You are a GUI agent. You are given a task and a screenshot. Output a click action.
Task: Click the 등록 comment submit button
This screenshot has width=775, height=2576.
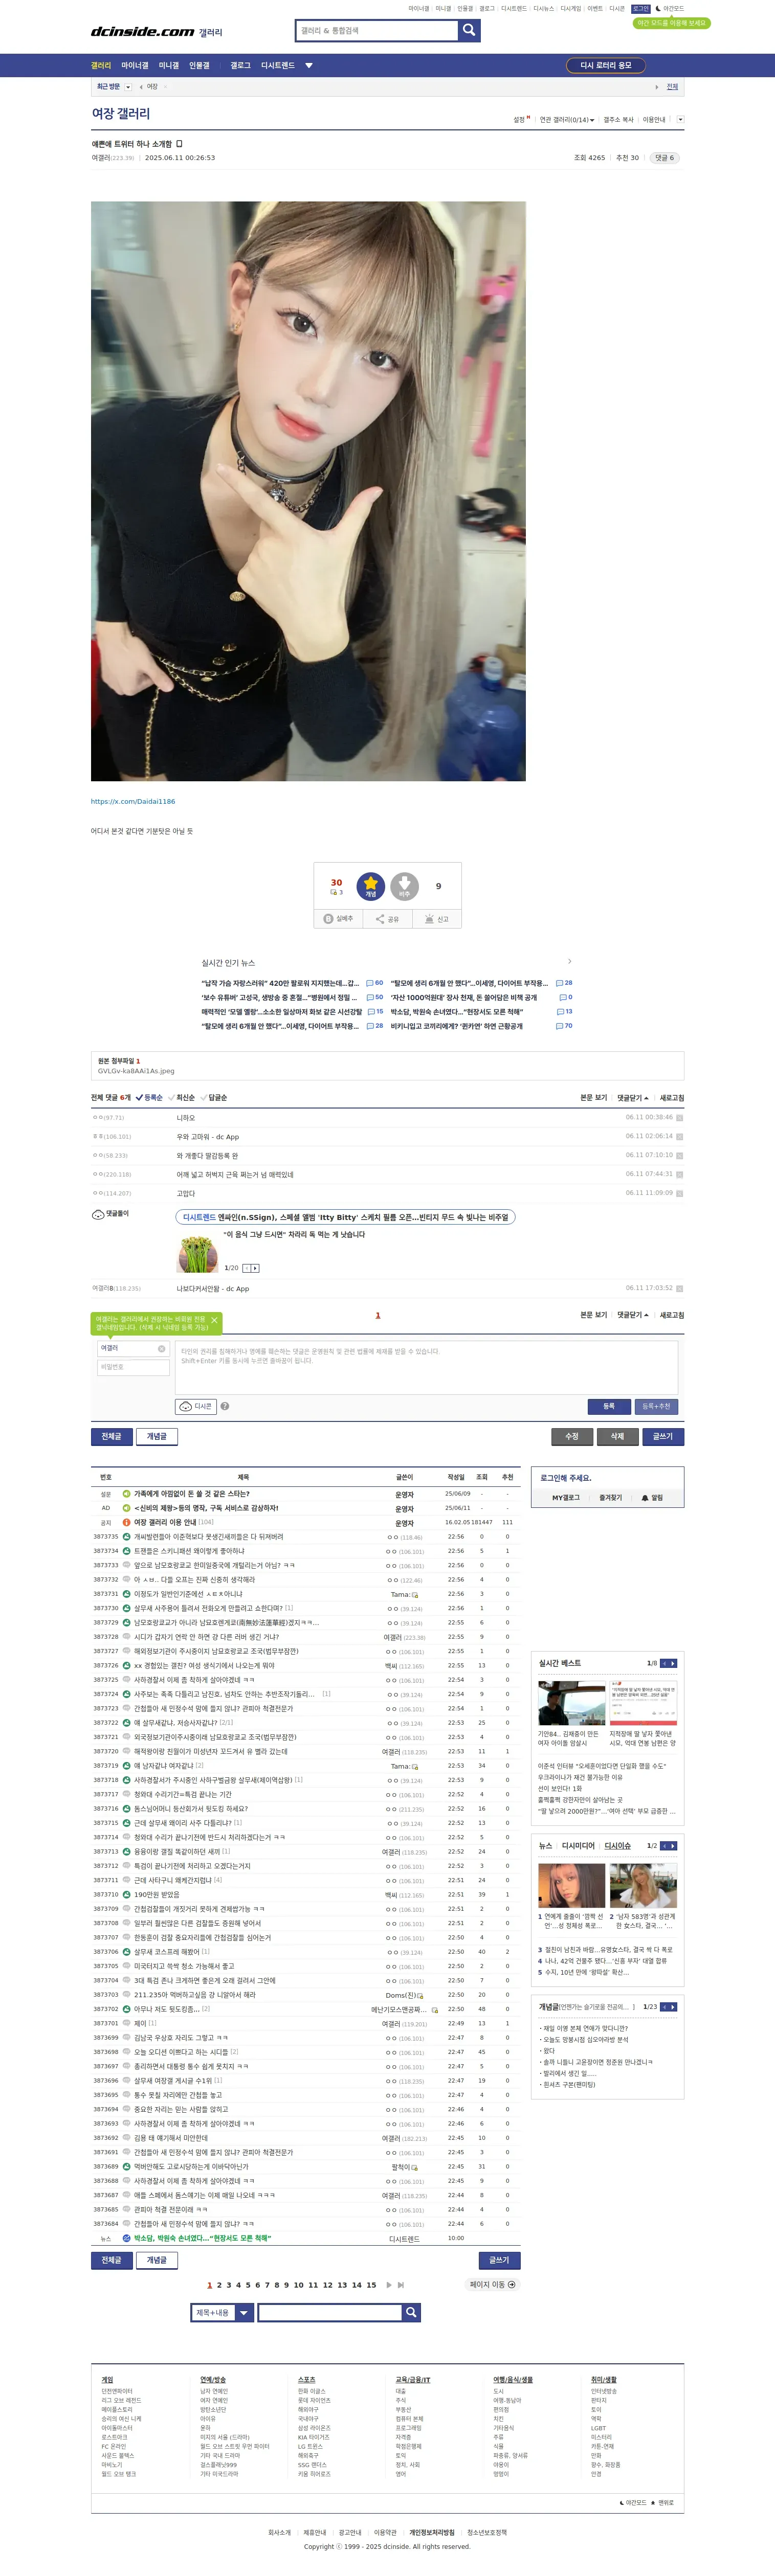tap(609, 1406)
